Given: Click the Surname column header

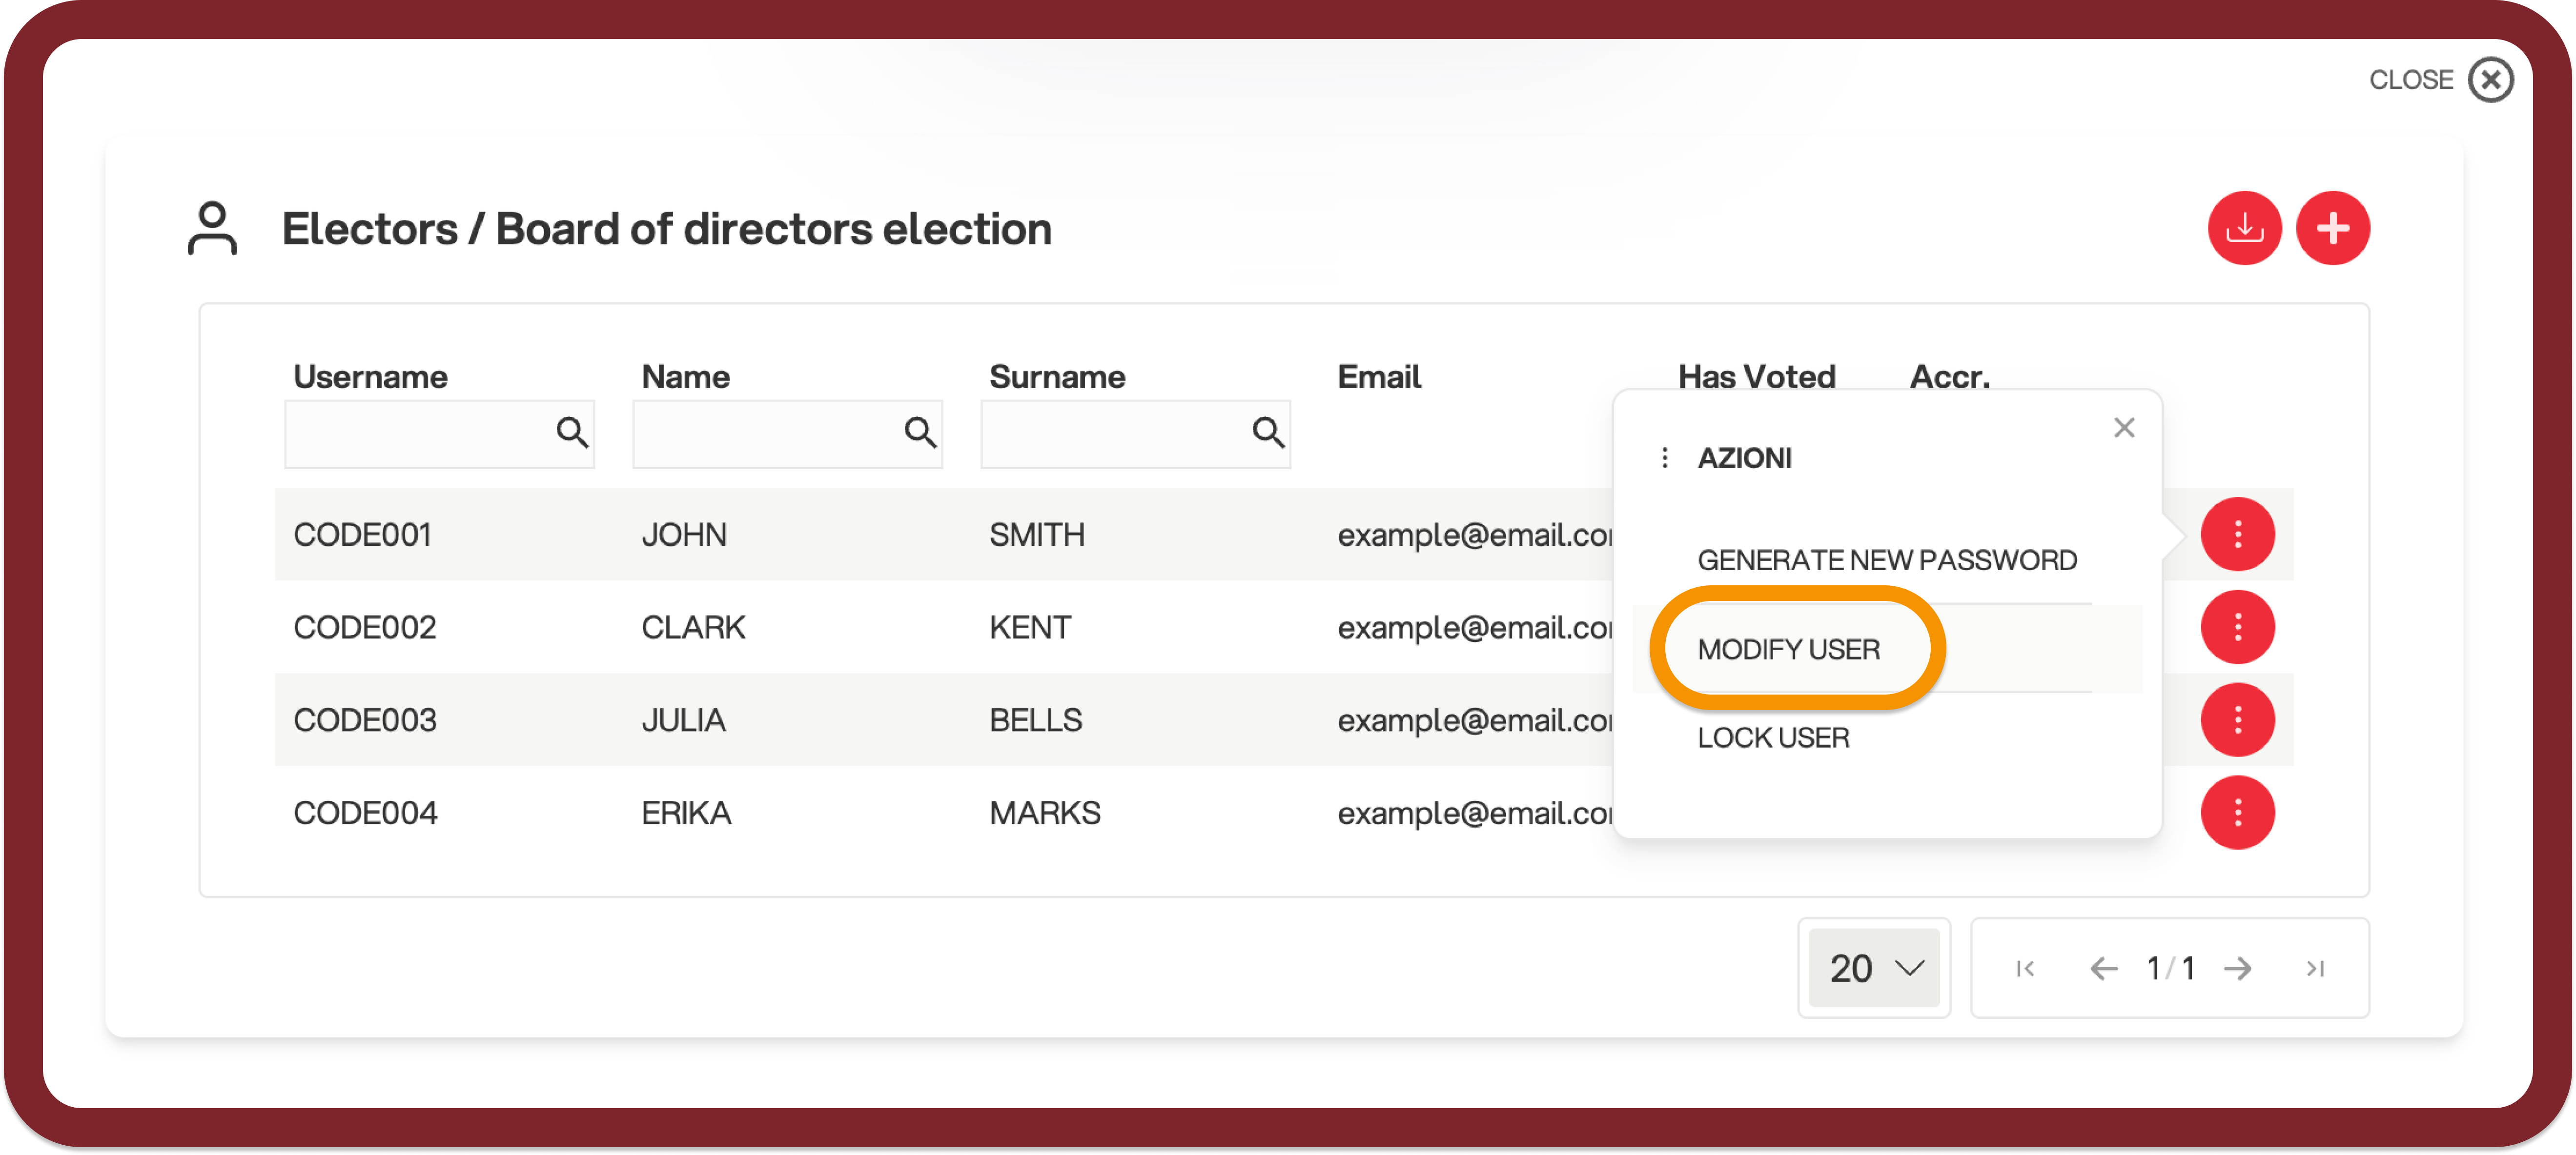Looking at the screenshot, I should 1057,377.
